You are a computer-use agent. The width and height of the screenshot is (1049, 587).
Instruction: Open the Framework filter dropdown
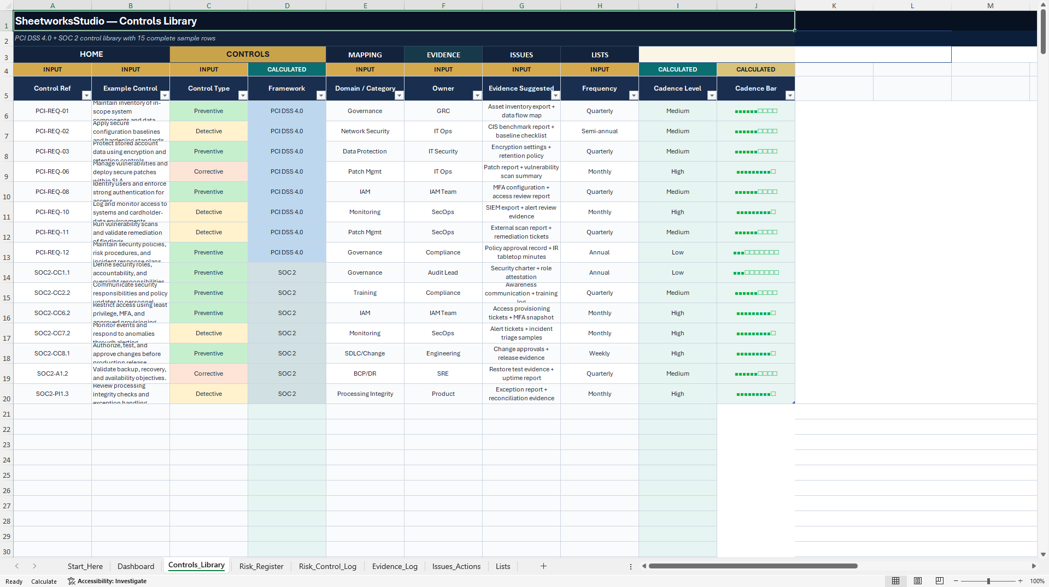pos(320,96)
